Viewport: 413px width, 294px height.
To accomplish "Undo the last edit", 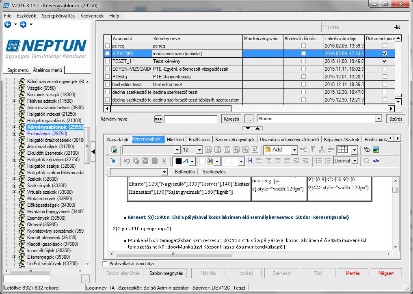I will click(x=127, y=161).
